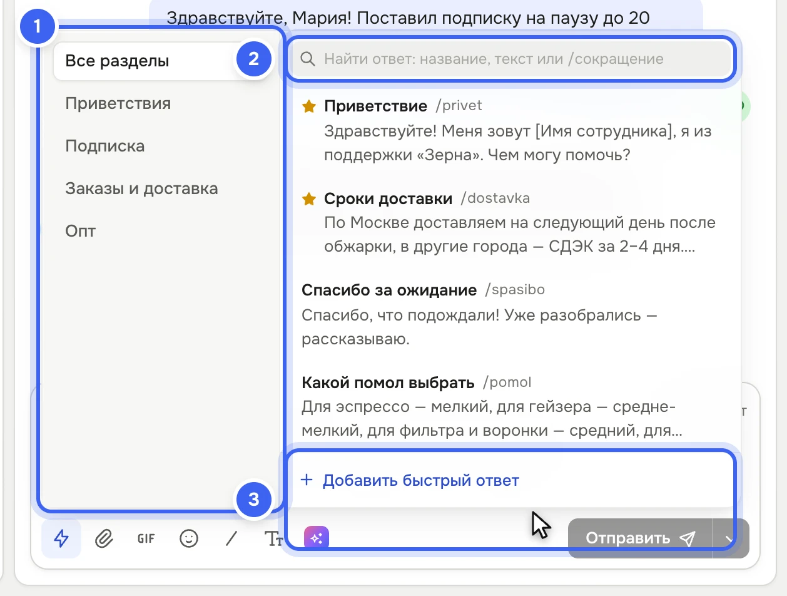Open text formatting Tт icon
The height and width of the screenshot is (596, 787).
[x=274, y=538]
